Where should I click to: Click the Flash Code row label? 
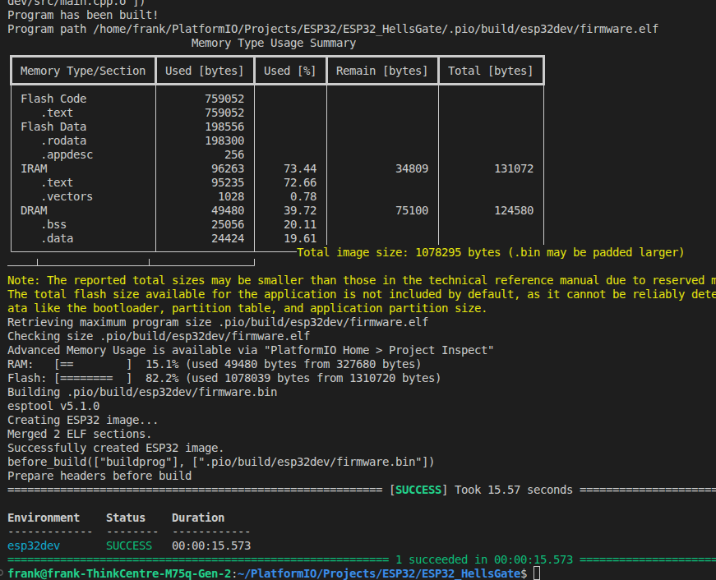tap(53, 99)
